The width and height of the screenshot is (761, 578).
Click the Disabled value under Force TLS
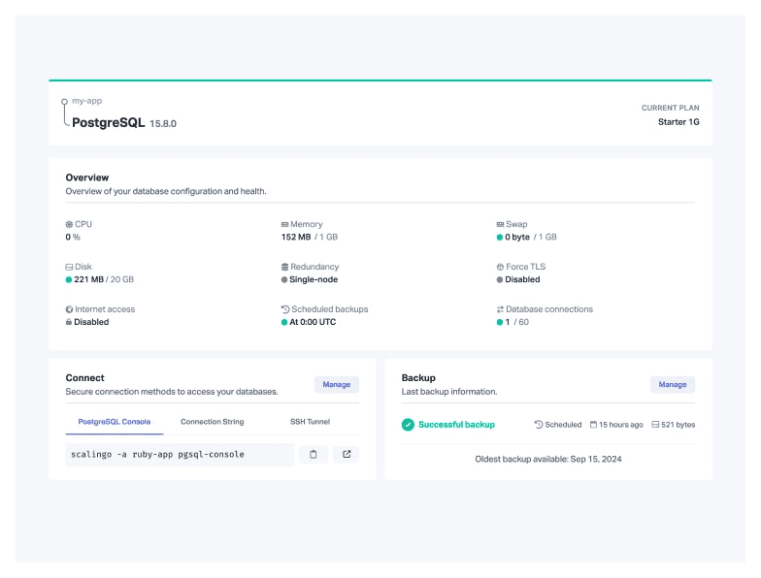(x=522, y=279)
